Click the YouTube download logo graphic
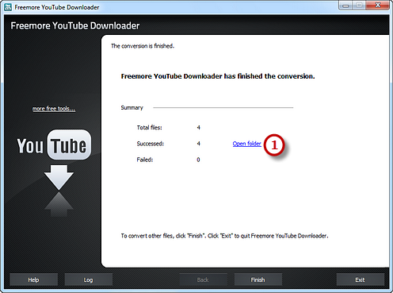 (x=54, y=173)
